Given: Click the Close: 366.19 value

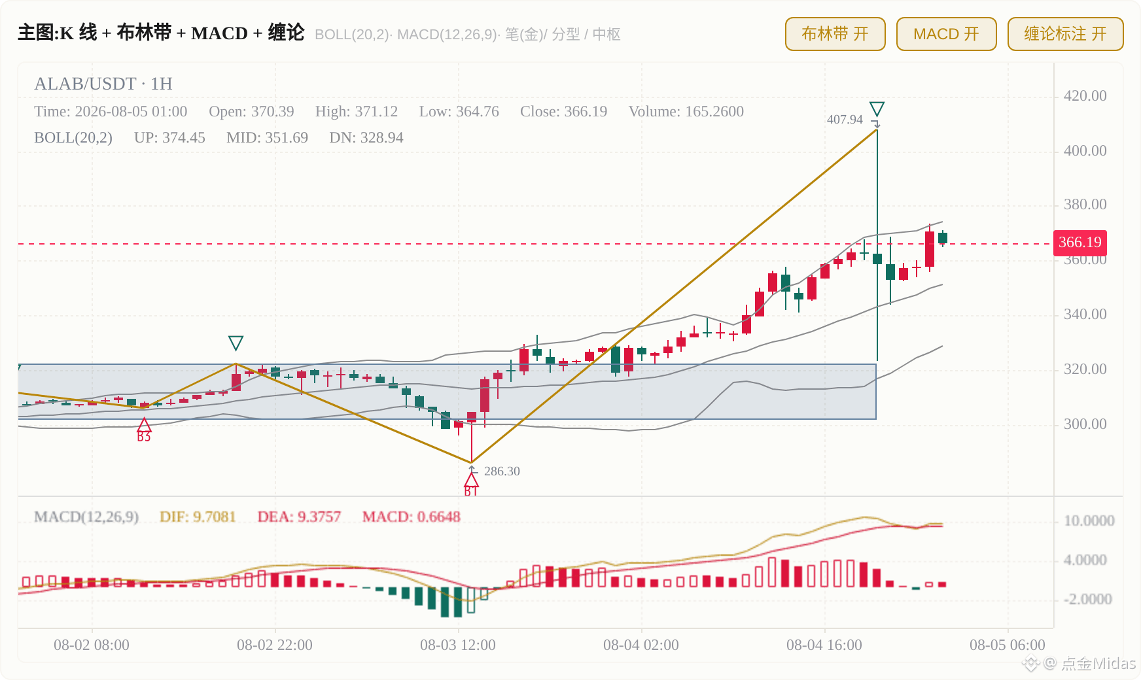Looking at the screenshot, I should pyautogui.click(x=564, y=112).
